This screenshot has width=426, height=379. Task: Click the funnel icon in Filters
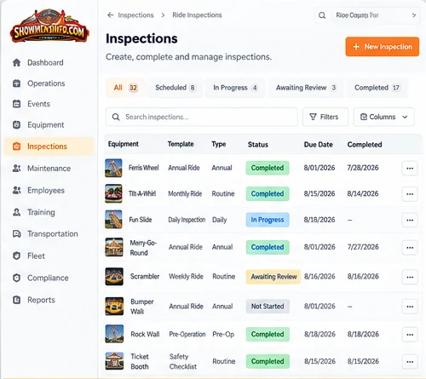click(313, 117)
